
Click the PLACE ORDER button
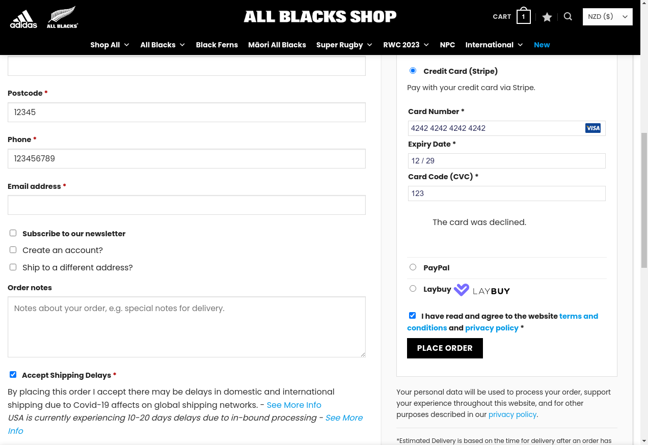pos(445,348)
